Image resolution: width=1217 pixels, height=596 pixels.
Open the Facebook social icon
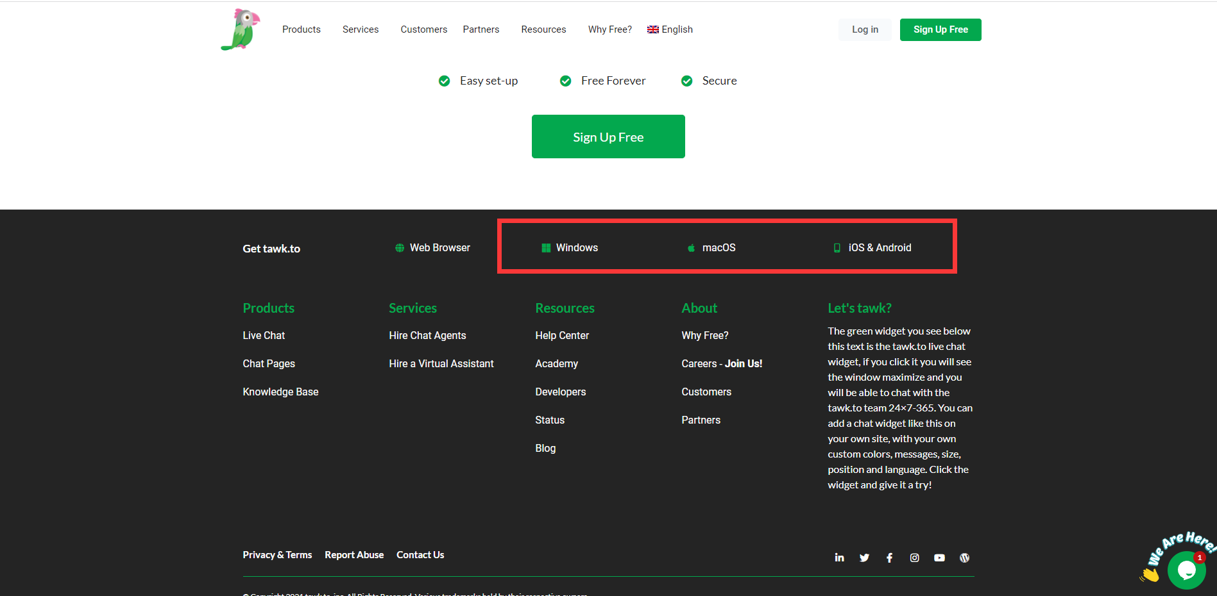pos(889,558)
